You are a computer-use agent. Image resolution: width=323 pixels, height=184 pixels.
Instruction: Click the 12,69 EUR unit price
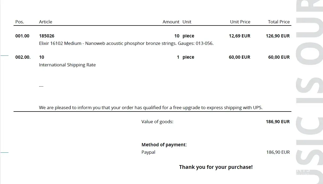tap(239, 36)
